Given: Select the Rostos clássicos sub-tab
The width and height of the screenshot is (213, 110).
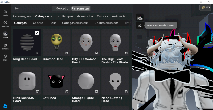Looking at the screenshot, I should coord(106,23).
